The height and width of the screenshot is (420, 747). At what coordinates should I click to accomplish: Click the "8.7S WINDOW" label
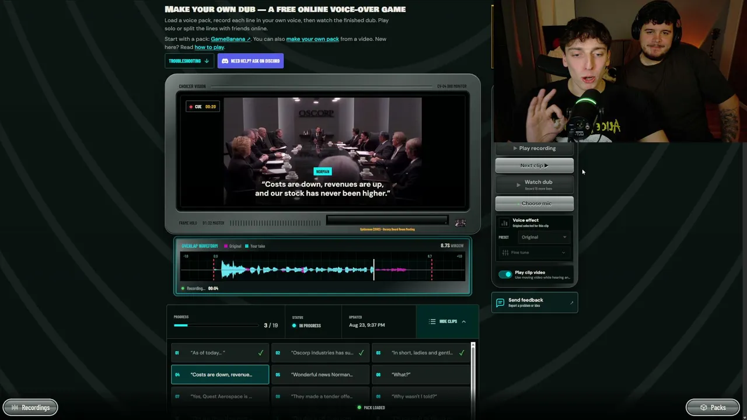[x=452, y=246]
